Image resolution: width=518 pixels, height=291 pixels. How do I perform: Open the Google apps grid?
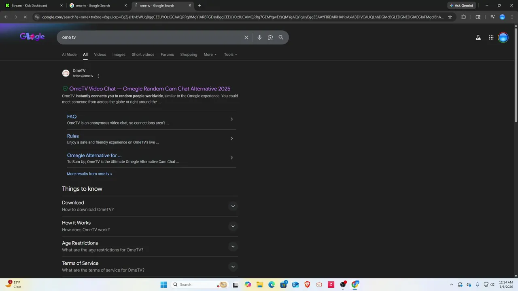click(491, 38)
